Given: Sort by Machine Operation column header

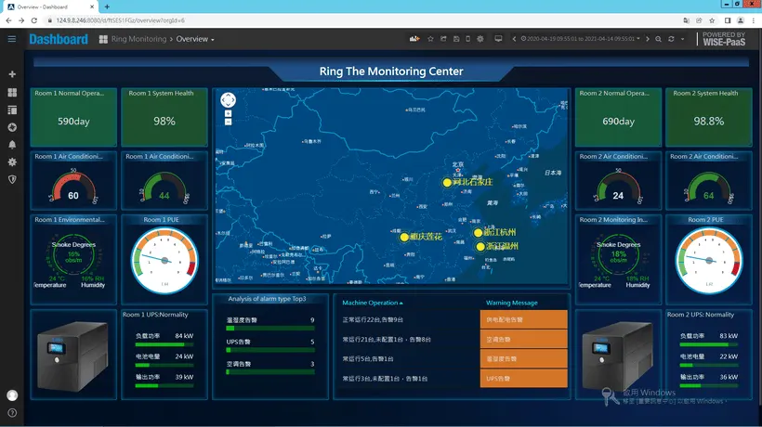Looking at the screenshot, I should coord(373,303).
